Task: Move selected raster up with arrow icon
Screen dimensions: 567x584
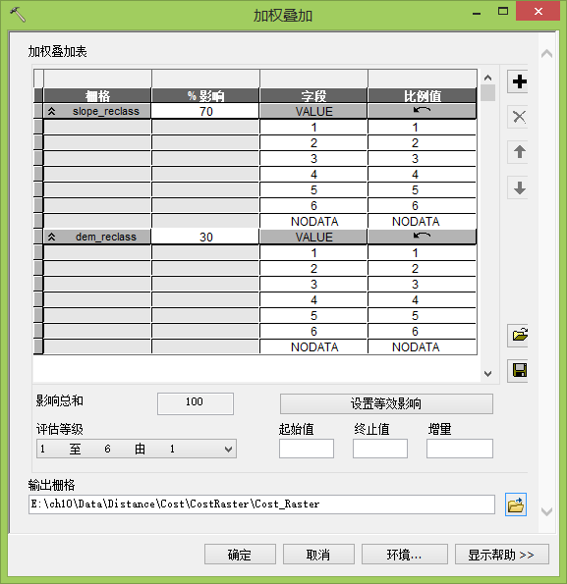Action: (519, 152)
